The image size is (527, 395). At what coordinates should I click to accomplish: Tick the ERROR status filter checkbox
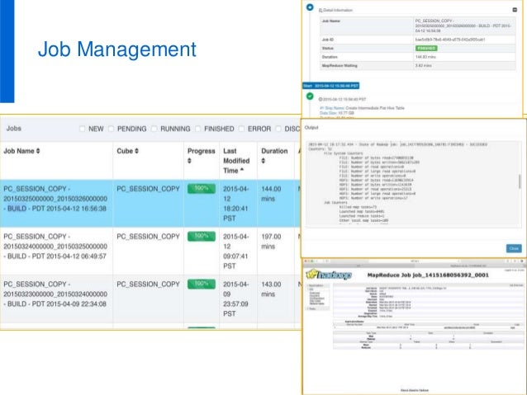point(241,129)
